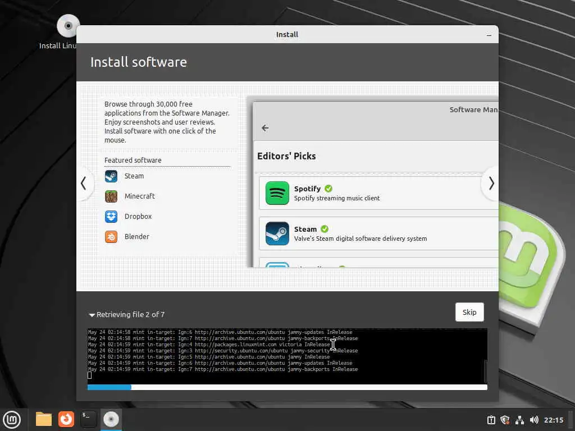Click the Steam icon in Editors' Picks

point(277,233)
